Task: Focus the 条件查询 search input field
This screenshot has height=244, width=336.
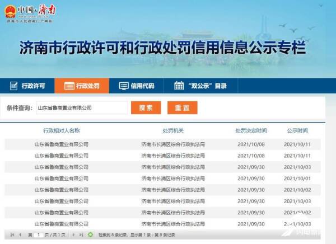Action: click(82, 108)
